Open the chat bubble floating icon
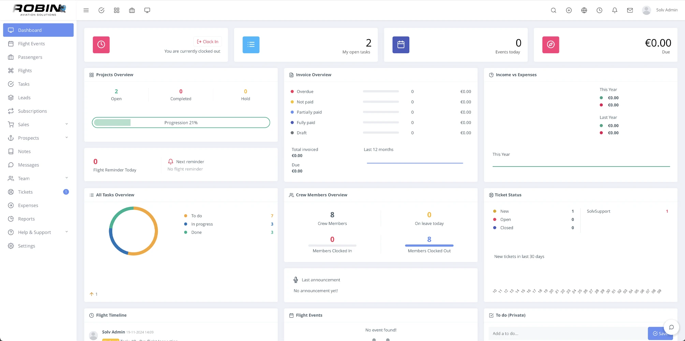This screenshot has width=685, height=341. click(671, 327)
